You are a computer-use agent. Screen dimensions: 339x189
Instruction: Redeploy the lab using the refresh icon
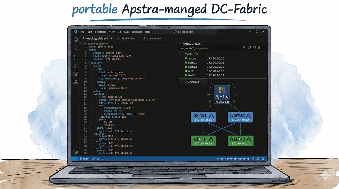(x=254, y=47)
